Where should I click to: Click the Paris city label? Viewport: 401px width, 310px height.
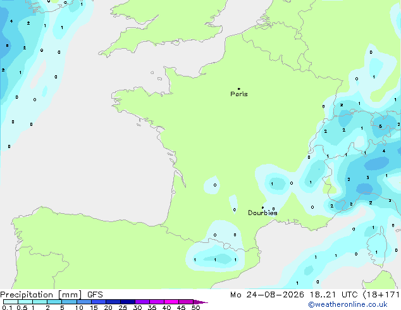(239, 94)
